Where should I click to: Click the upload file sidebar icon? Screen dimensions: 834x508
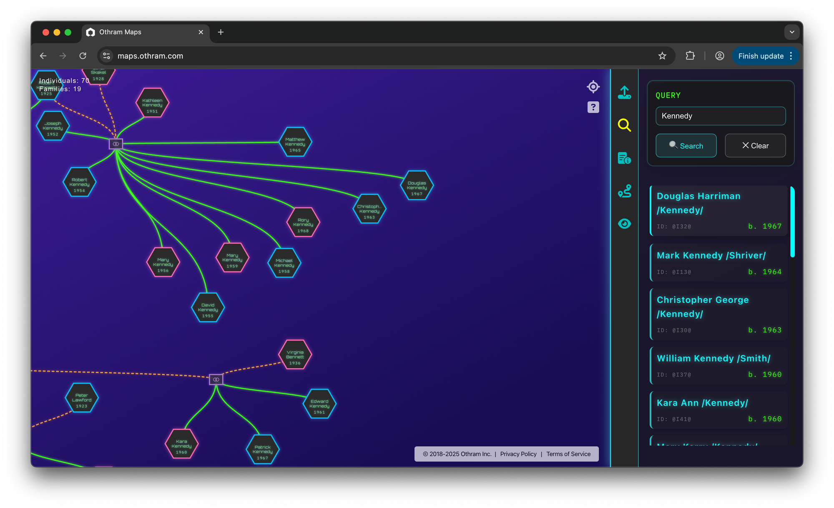pyautogui.click(x=624, y=92)
